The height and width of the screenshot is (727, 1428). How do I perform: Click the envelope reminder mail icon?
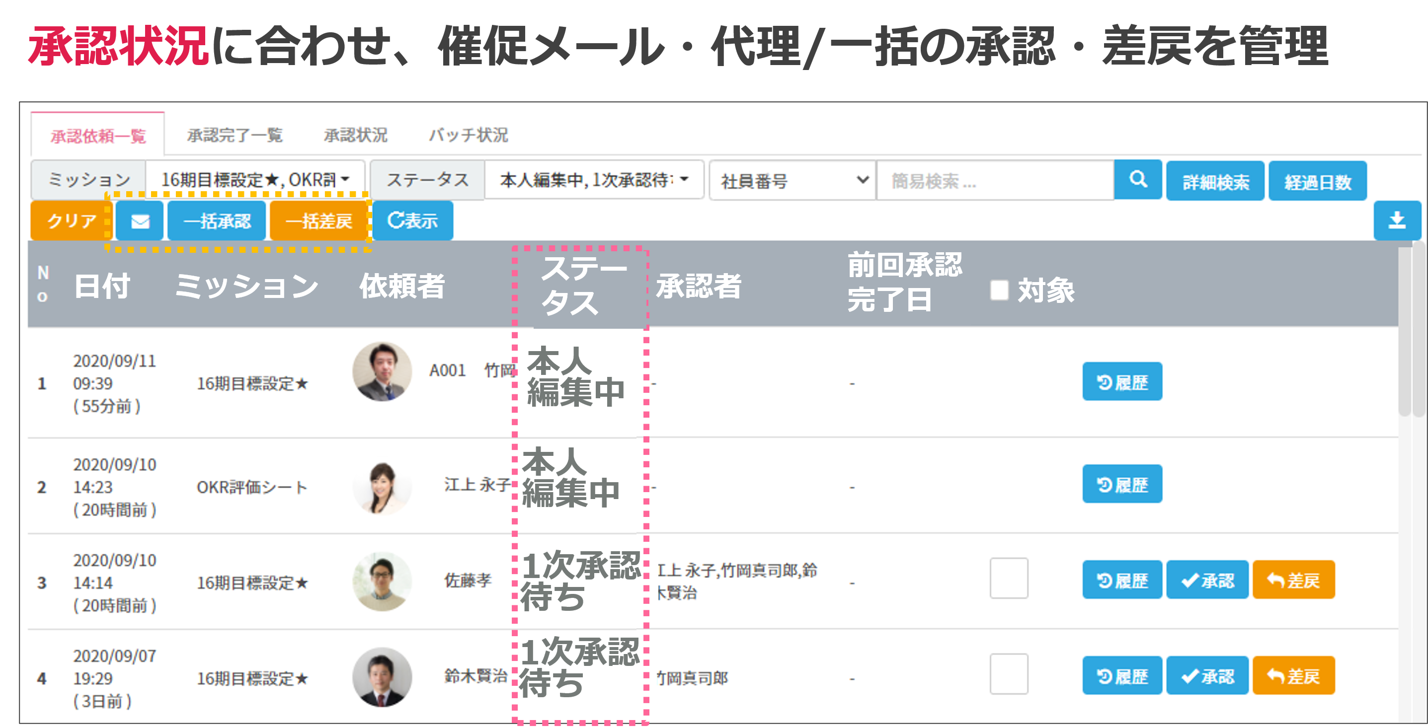tap(140, 221)
